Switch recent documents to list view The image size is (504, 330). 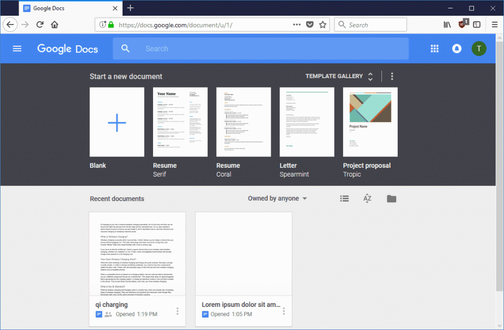click(345, 199)
